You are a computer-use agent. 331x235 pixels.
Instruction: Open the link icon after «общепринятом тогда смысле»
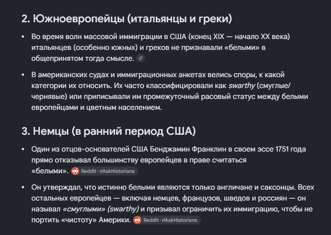point(141,58)
